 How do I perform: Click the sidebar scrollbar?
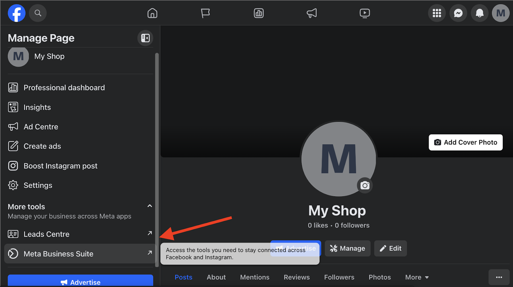[x=157, y=160]
